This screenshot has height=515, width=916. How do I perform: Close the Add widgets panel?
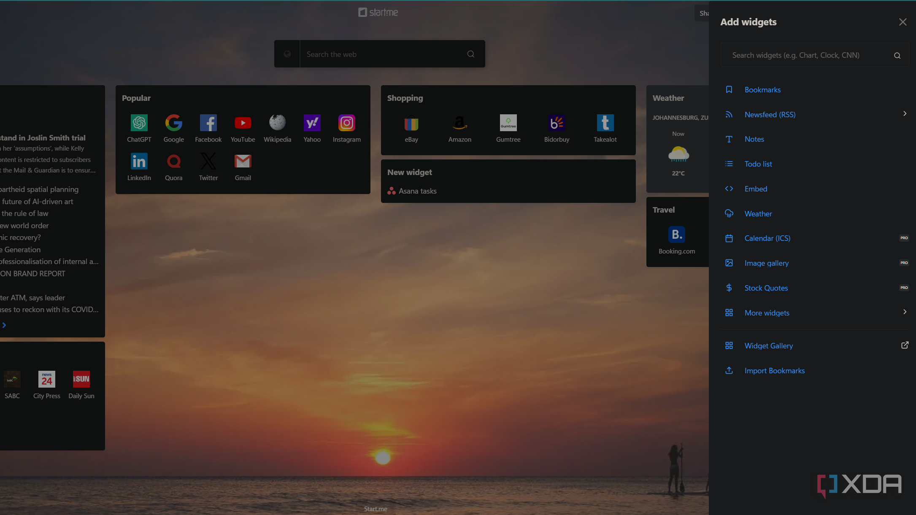pos(902,22)
